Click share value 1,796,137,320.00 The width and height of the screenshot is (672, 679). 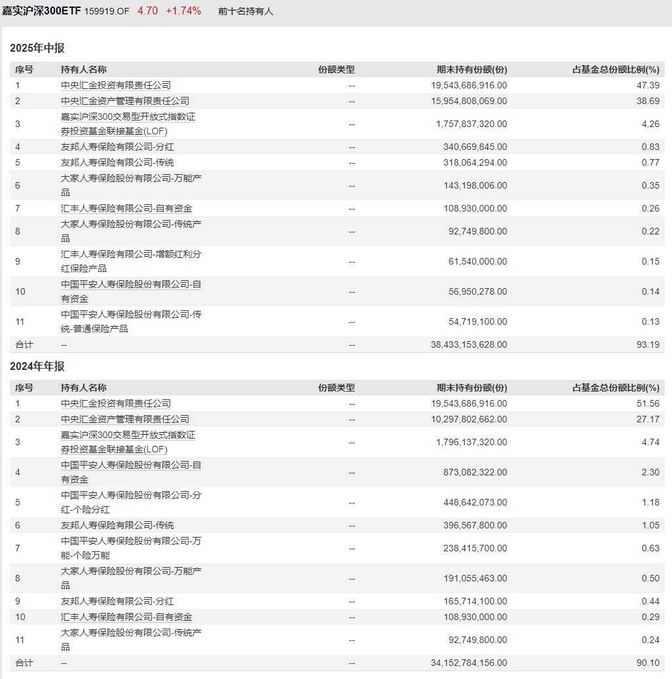coord(472,442)
